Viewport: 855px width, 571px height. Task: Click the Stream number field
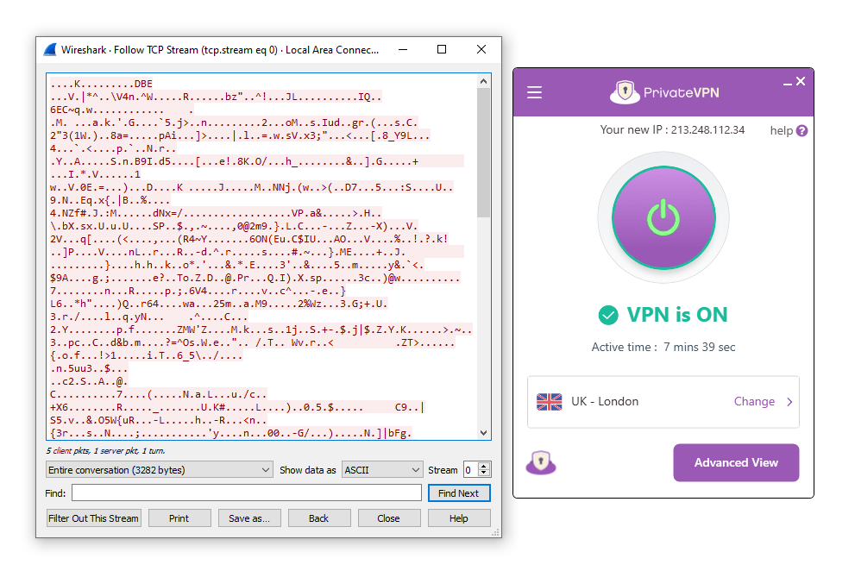click(x=471, y=469)
